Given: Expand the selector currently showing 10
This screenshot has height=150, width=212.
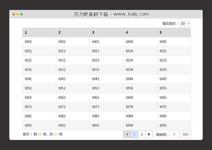Looking at the screenshot, I should (185, 23).
